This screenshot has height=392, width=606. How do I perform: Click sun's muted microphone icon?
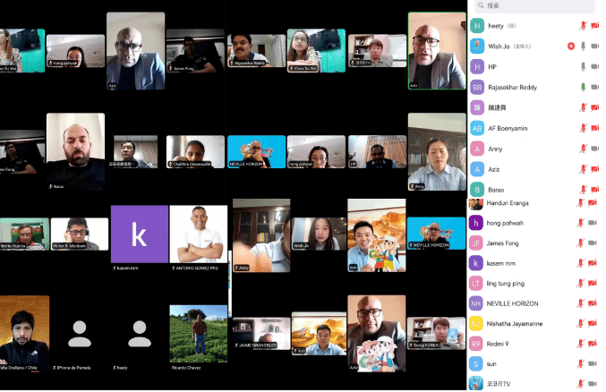pos(581,364)
